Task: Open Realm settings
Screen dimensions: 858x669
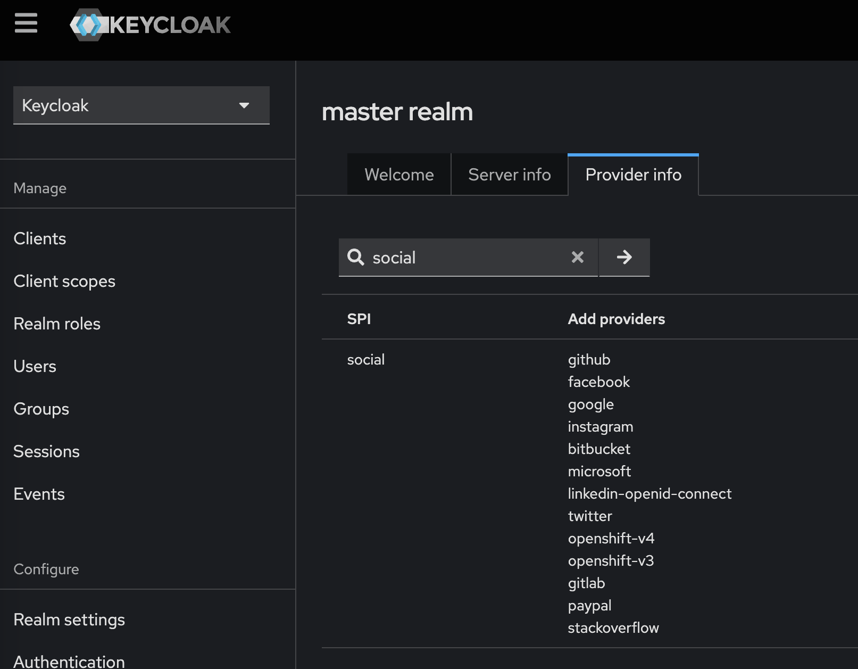Action: point(69,620)
